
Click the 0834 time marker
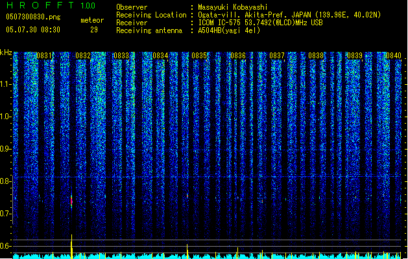(x=160, y=56)
